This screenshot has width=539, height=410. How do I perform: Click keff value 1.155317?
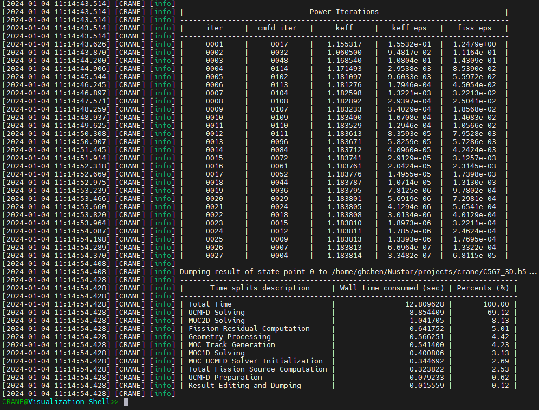click(345, 44)
